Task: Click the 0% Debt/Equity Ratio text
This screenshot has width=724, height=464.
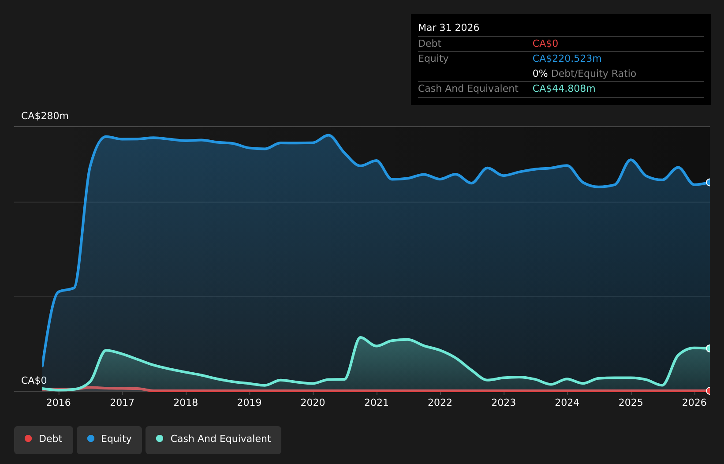Action: click(584, 74)
